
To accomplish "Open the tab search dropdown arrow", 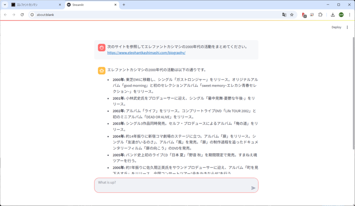I will point(5,4).
